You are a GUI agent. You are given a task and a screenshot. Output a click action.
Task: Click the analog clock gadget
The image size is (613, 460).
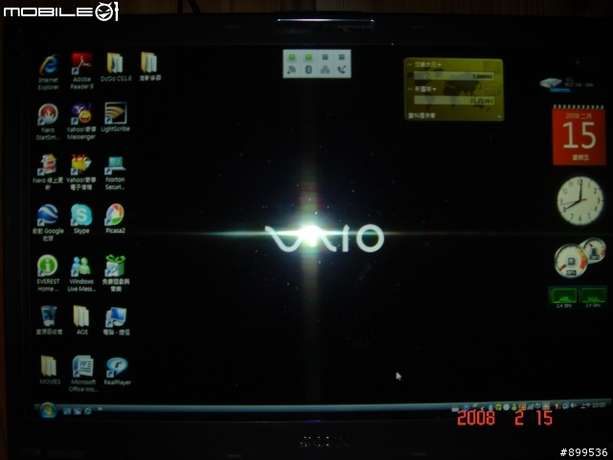(x=580, y=200)
